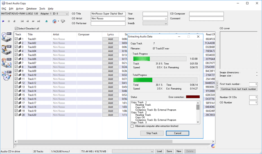
Task: Click the Eject CD icon
Action: tap(46, 21)
